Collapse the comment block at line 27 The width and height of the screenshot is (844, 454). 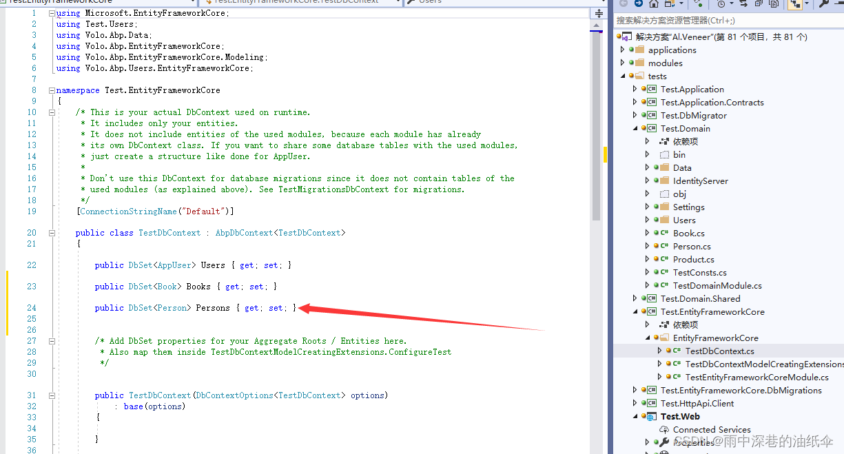[x=52, y=341]
